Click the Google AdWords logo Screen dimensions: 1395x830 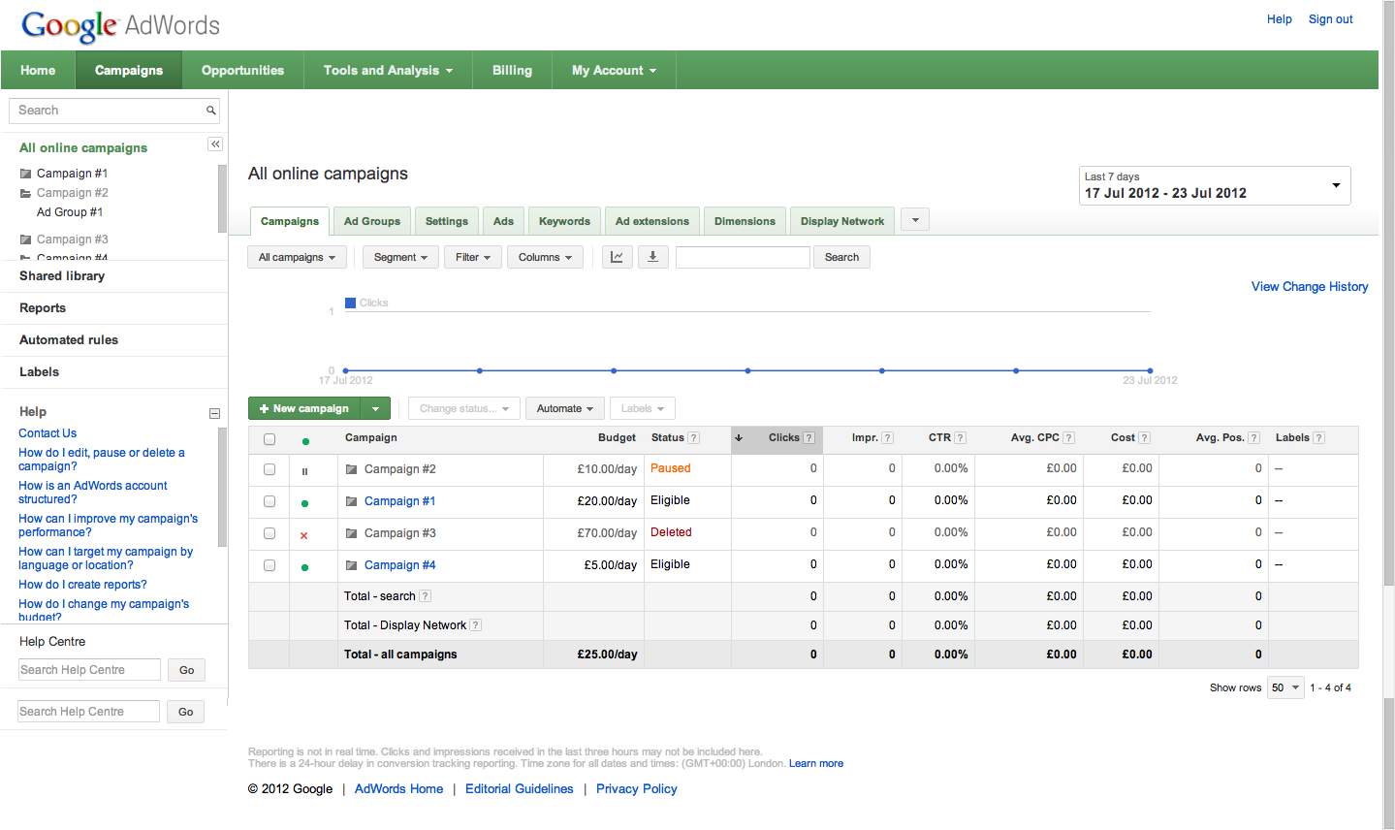[x=120, y=25]
